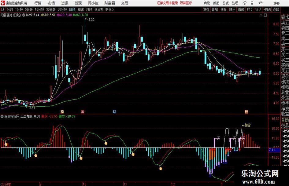Click the 返回 back button
Viewport: 289px width, 186px height.
pos(276,9)
